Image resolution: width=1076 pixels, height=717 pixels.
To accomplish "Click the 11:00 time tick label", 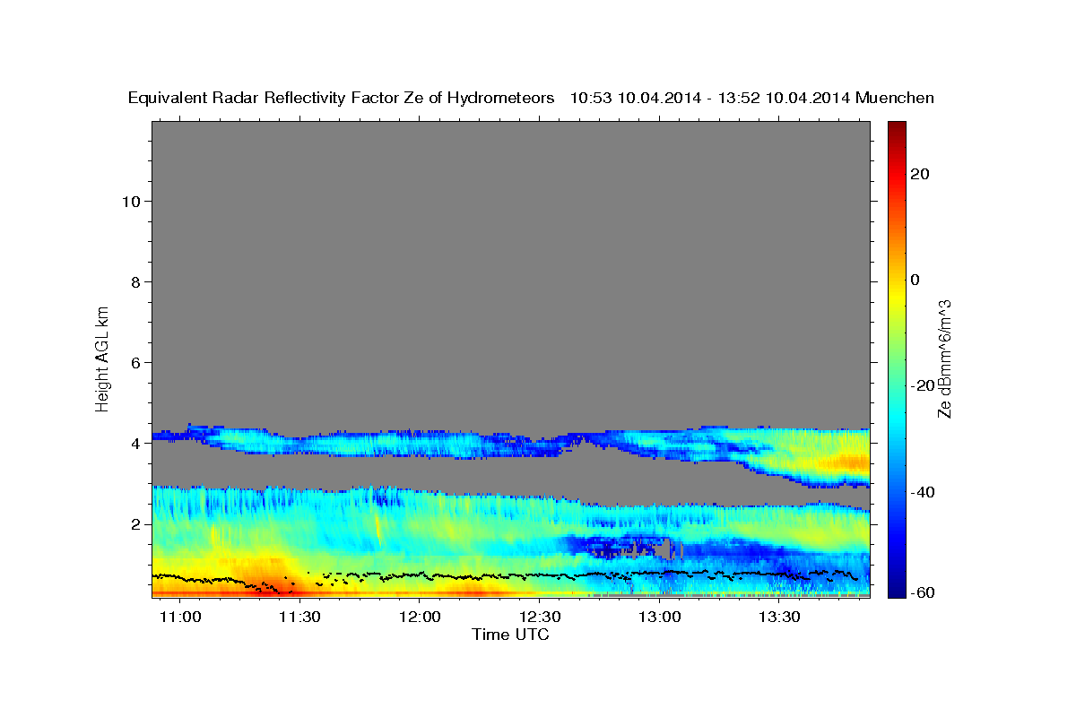I will [x=181, y=618].
